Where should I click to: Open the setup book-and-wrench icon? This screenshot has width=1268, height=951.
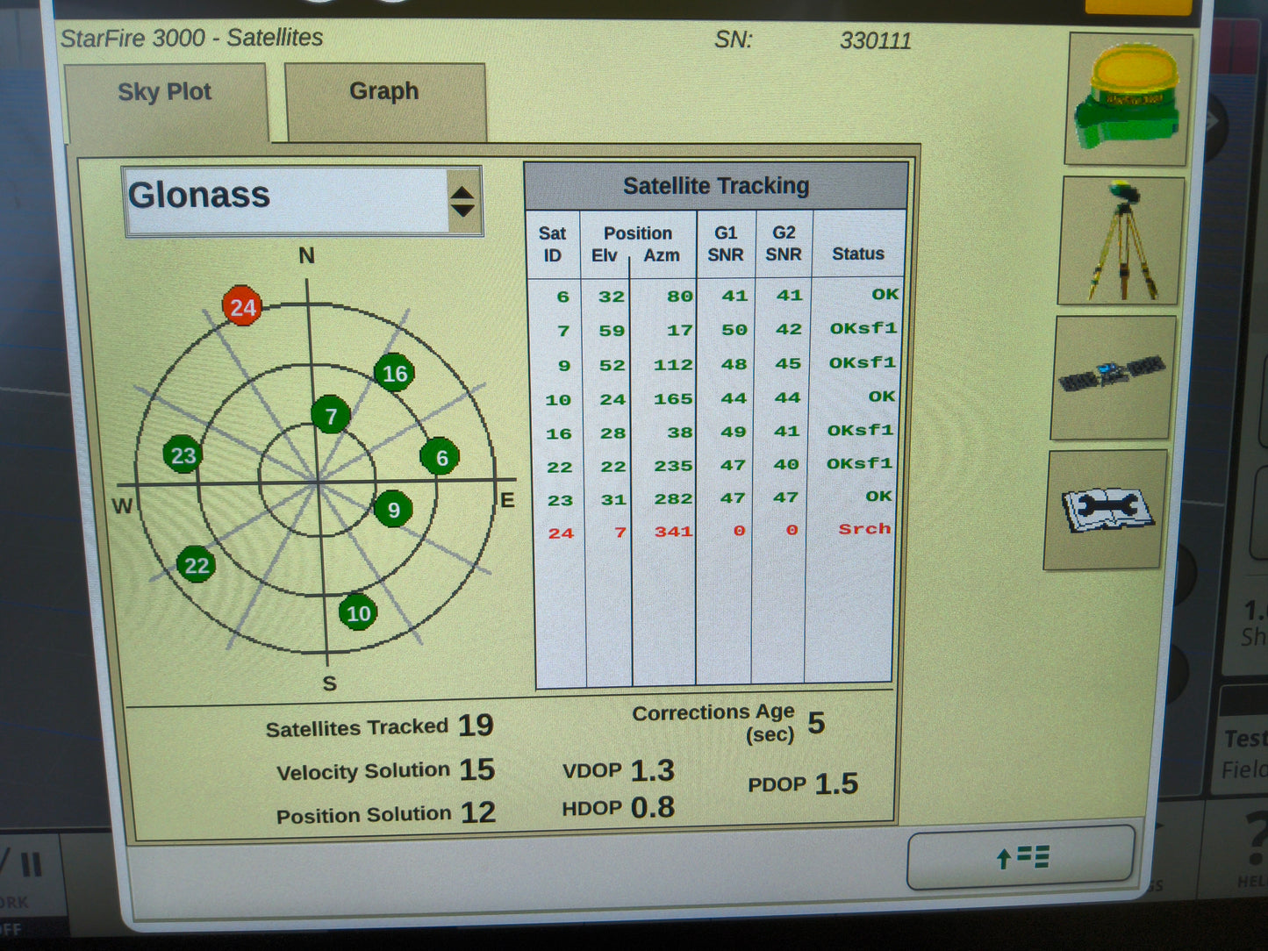point(1104,511)
